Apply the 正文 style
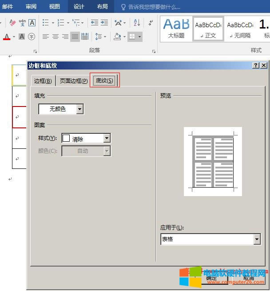The width and height of the screenshot is (270, 291). (208, 29)
